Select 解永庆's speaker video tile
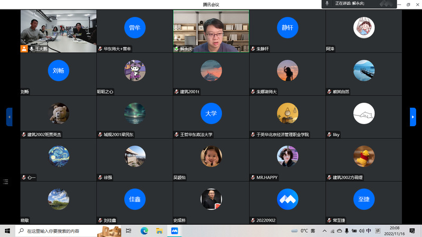 211,31
